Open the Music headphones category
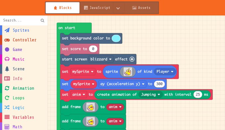This screenshot has height=130, width=225. point(7,59)
